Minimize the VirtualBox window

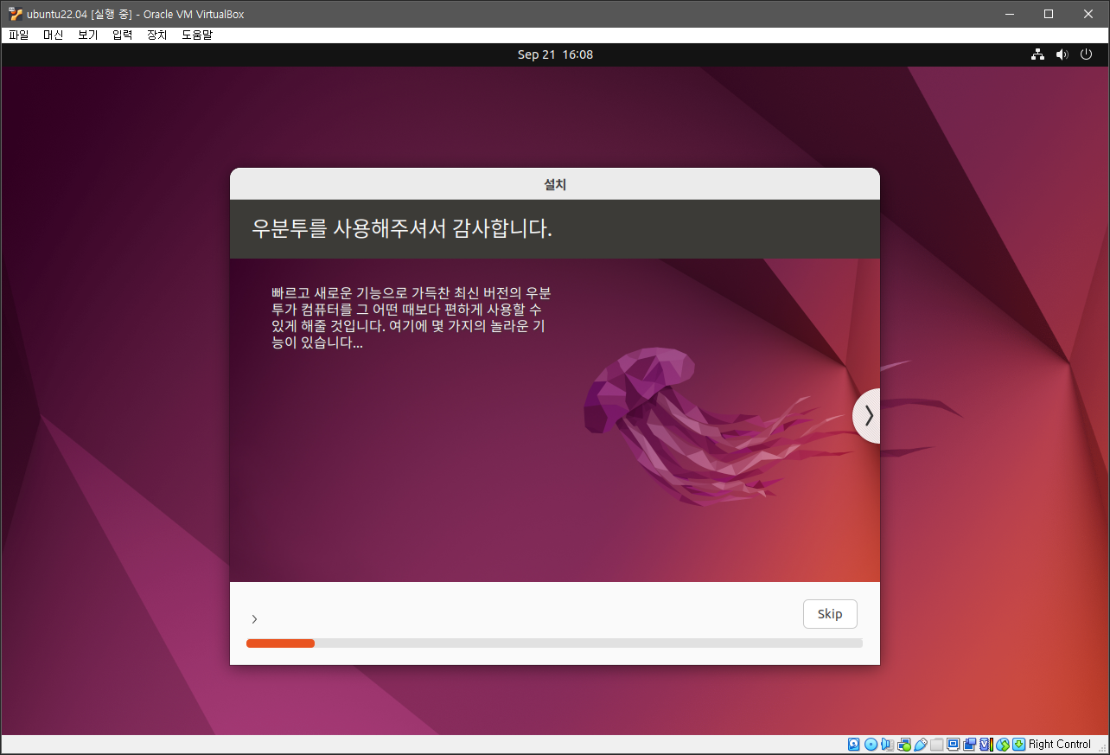[1008, 14]
